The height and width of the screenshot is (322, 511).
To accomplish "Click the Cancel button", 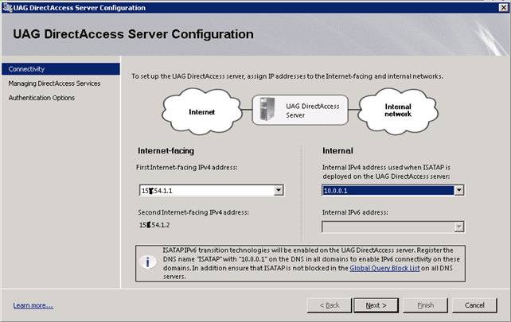I will click(474, 305).
